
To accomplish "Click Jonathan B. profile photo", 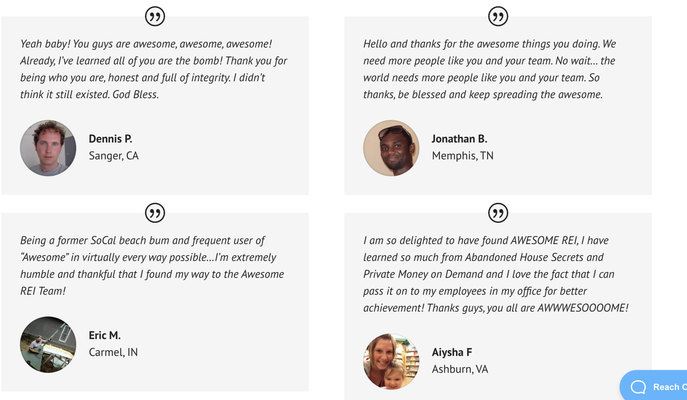I will point(391,148).
